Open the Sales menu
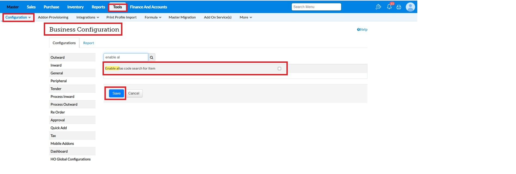 [x=31, y=7]
